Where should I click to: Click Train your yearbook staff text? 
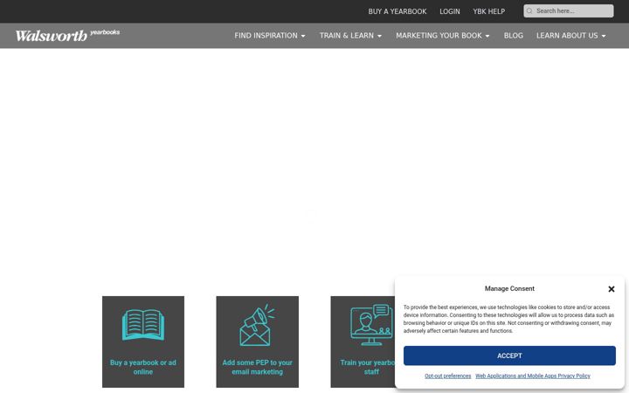tap(368, 368)
